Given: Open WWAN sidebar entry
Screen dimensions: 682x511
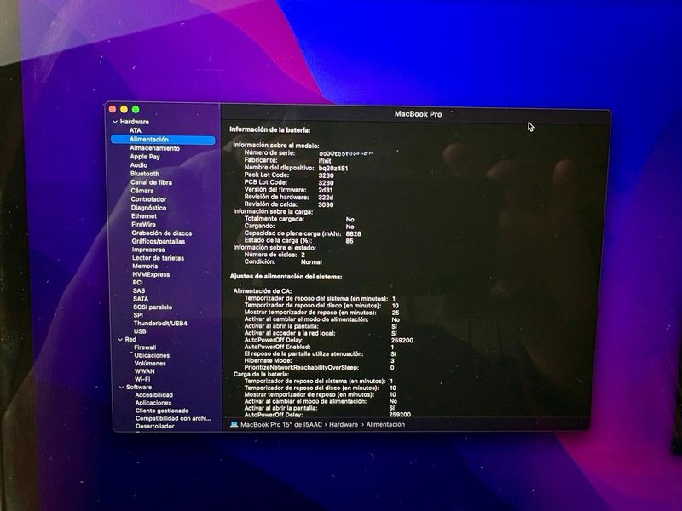Looking at the screenshot, I should point(144,371).
